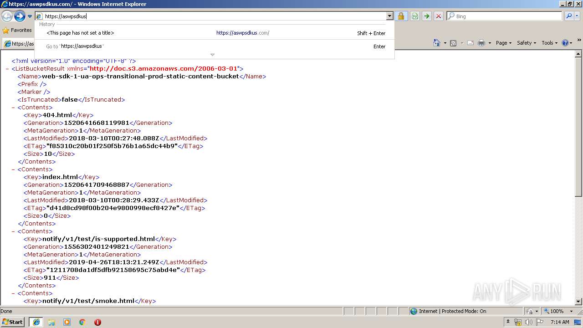Show hidden system tray icons

coord(508,322)
